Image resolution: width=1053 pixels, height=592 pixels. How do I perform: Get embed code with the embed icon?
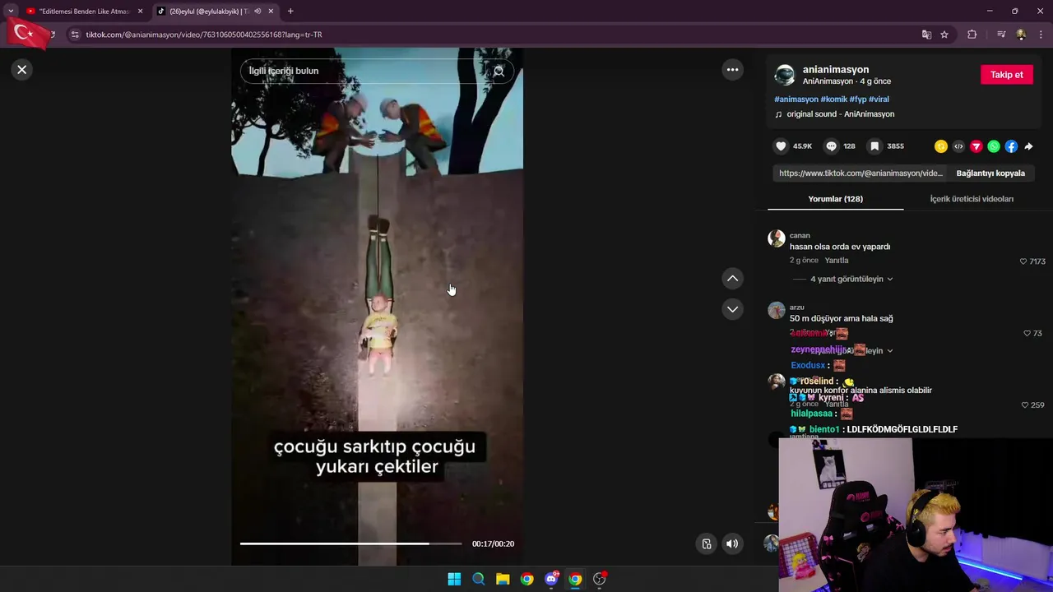pos(958,146)
